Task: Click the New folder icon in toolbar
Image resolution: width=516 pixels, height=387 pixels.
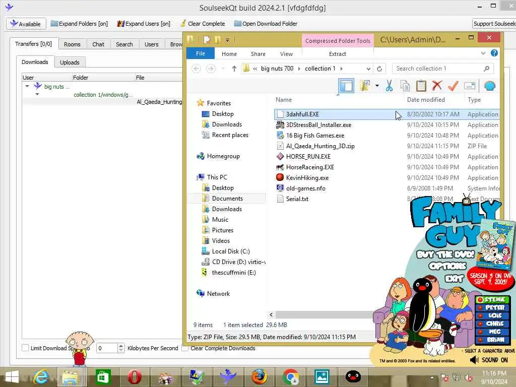Action: point(365,86)
